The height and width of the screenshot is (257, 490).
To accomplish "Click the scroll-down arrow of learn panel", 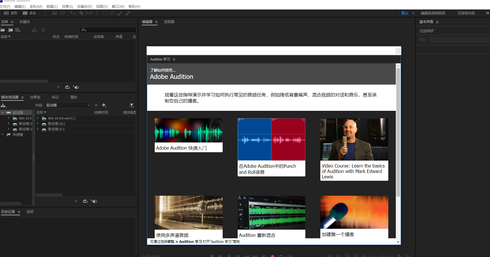I will (x=398, y=242).
